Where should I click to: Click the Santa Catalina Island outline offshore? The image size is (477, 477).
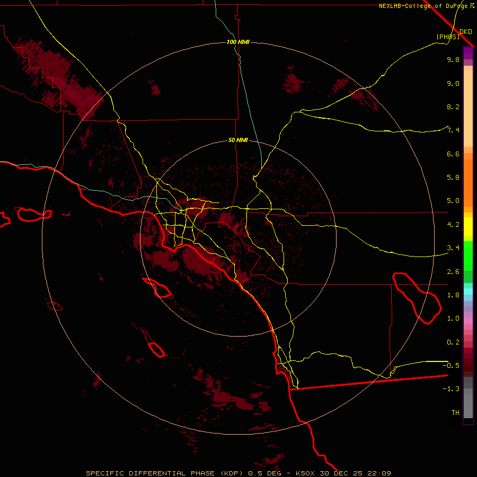157,288
